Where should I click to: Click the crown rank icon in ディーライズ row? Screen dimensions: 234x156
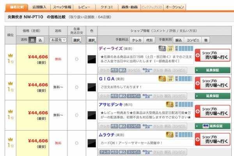tap(11, 55)
